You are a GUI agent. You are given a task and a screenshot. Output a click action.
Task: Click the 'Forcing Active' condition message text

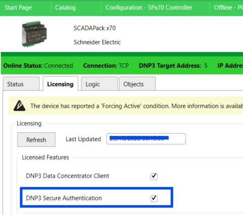137,106
